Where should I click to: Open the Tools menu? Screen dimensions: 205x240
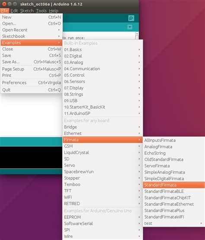[42, 11]
